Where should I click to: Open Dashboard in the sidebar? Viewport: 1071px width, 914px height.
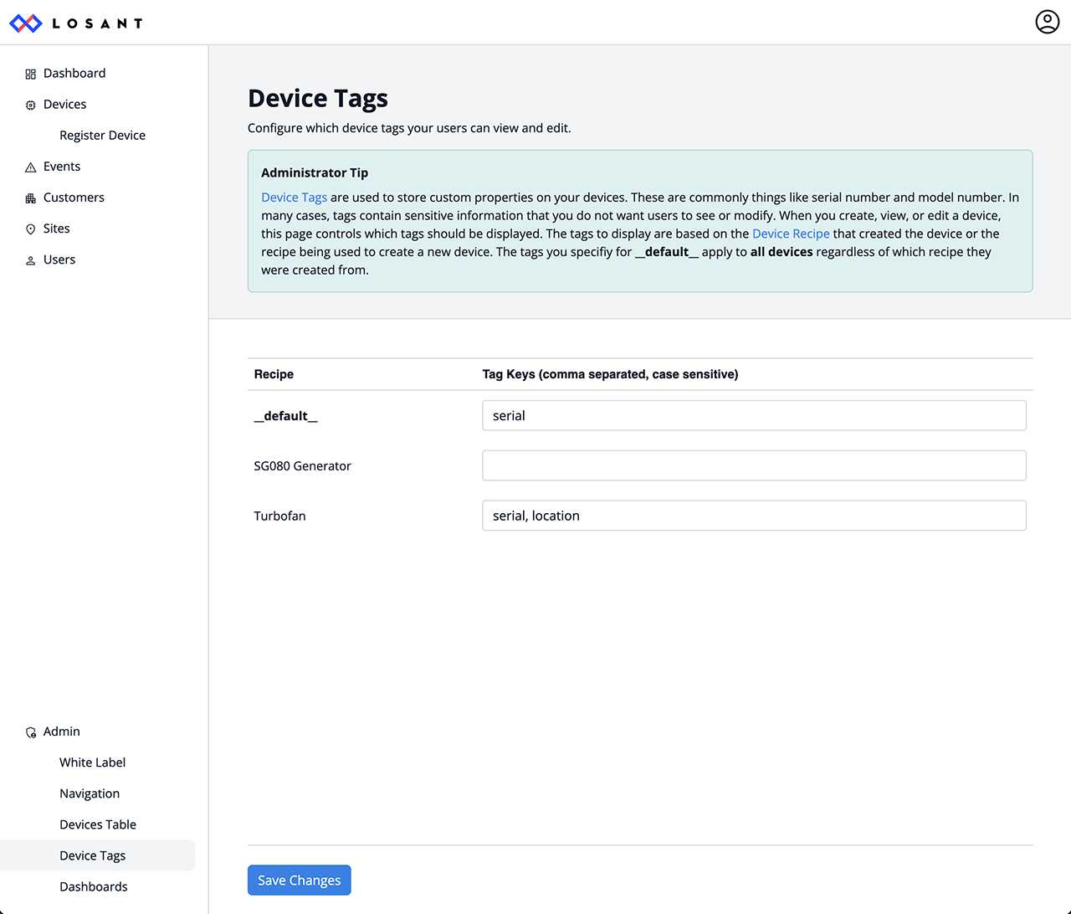pos(74,73)
